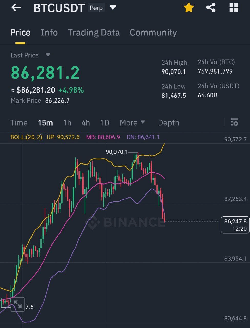Tap the 90,572.7 price axis label
Image resolution: width=250 pixels, height=328 pixels.
235,139
